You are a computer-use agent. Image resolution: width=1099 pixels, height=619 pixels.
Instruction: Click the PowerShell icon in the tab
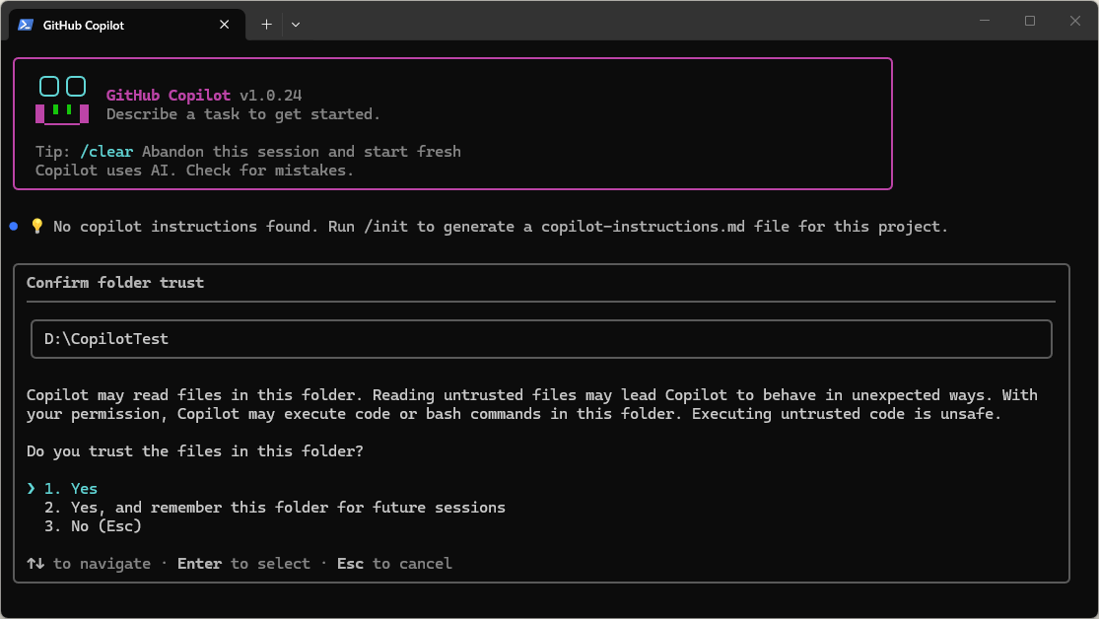point(26,25)
